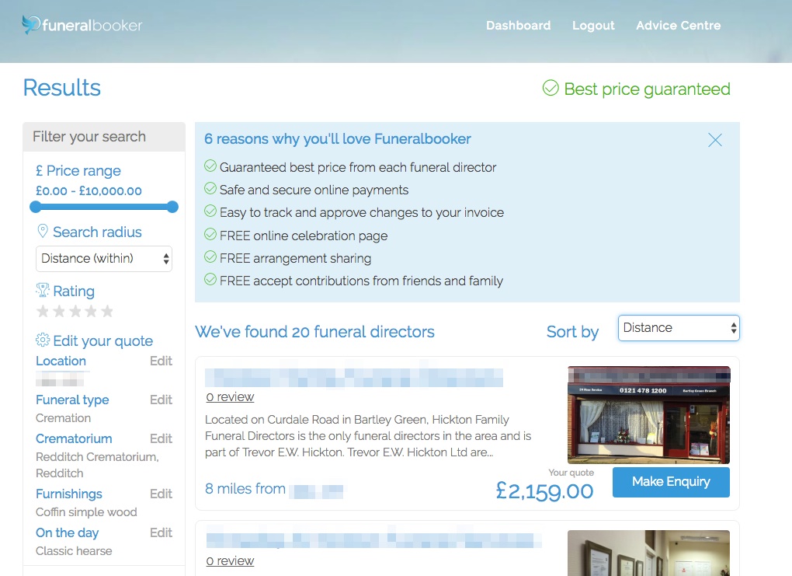The width and height of the screenshot is (792, 576).
Task: Select the third rating star
Action: click(75, 311)
